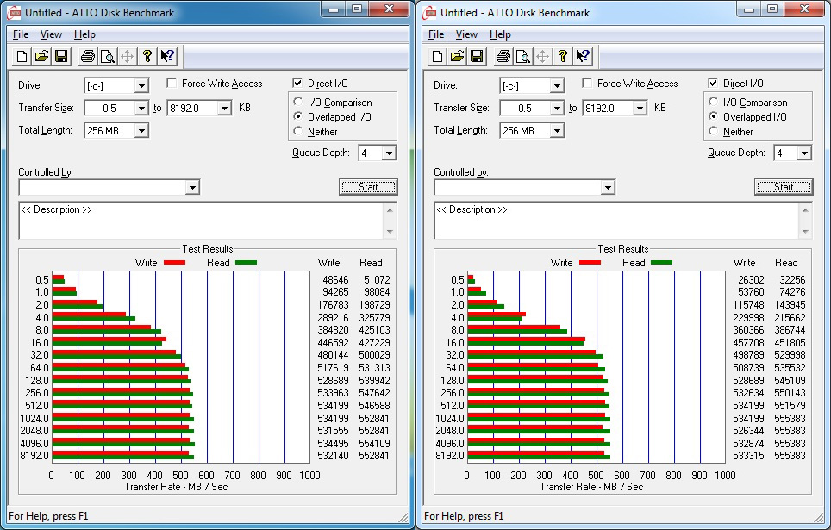Click Print icon in right window
Screen dimensions: 831x530
(x=503, y=56)
